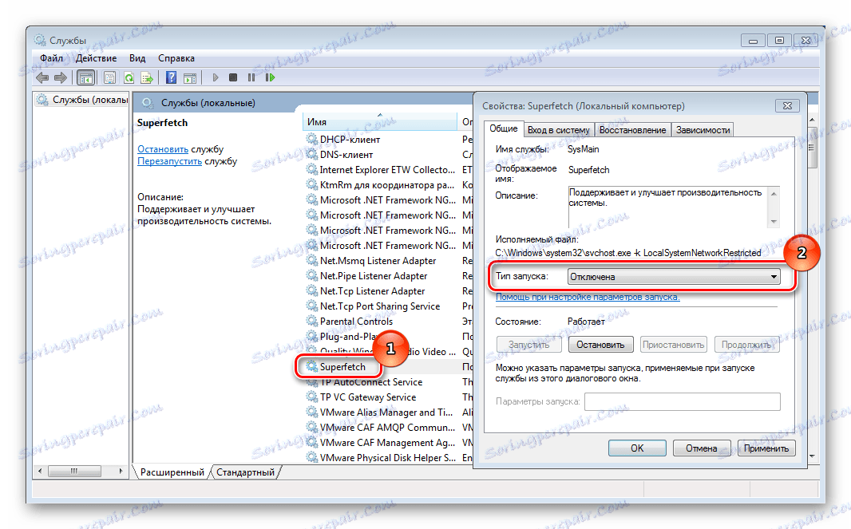Click the Перезапустить службу link
This screenshot has width=851, height=529.
click(169, 161)
